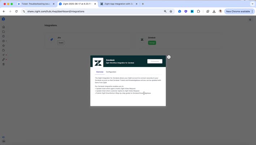
Task: Open the tab search dropdown arrow
Action: coord(252,4)
